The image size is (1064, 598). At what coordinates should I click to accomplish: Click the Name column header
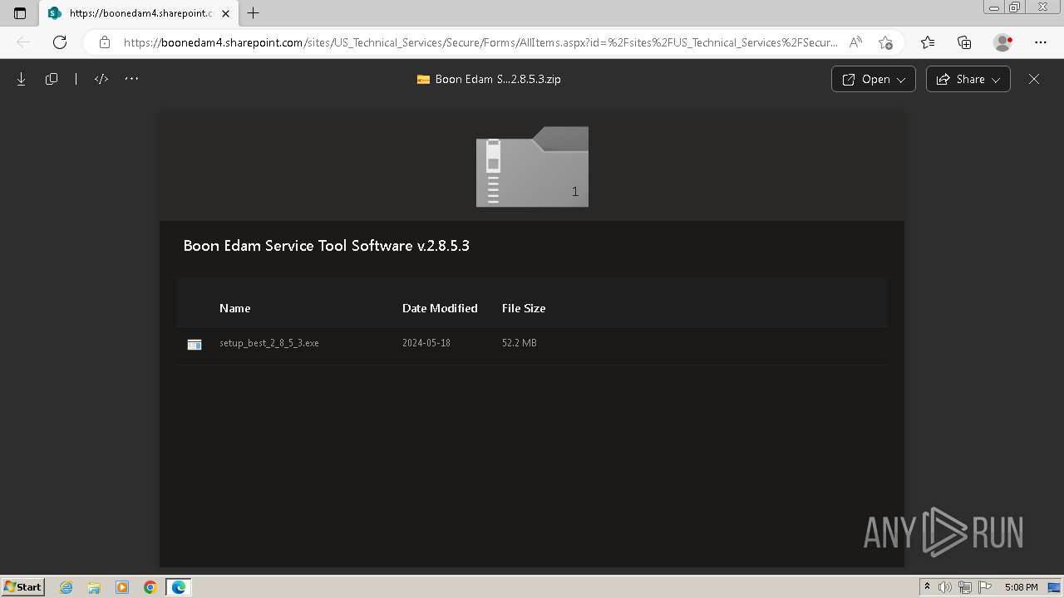[234, 308]
